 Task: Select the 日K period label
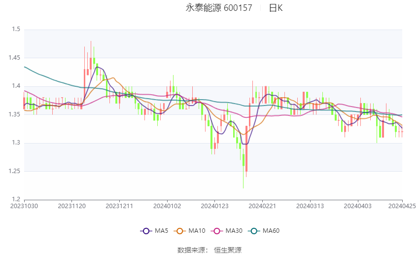[276, 8]
